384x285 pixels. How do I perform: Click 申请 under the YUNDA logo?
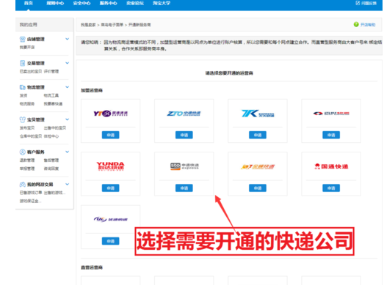110,188
